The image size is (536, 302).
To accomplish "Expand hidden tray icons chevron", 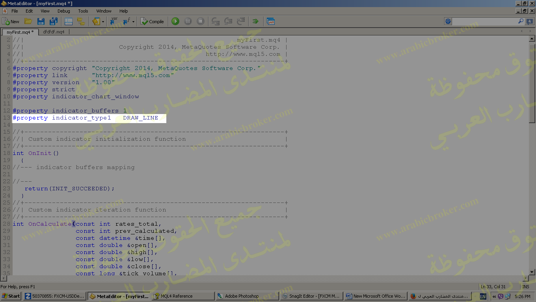I will click(x=494, y=296).
